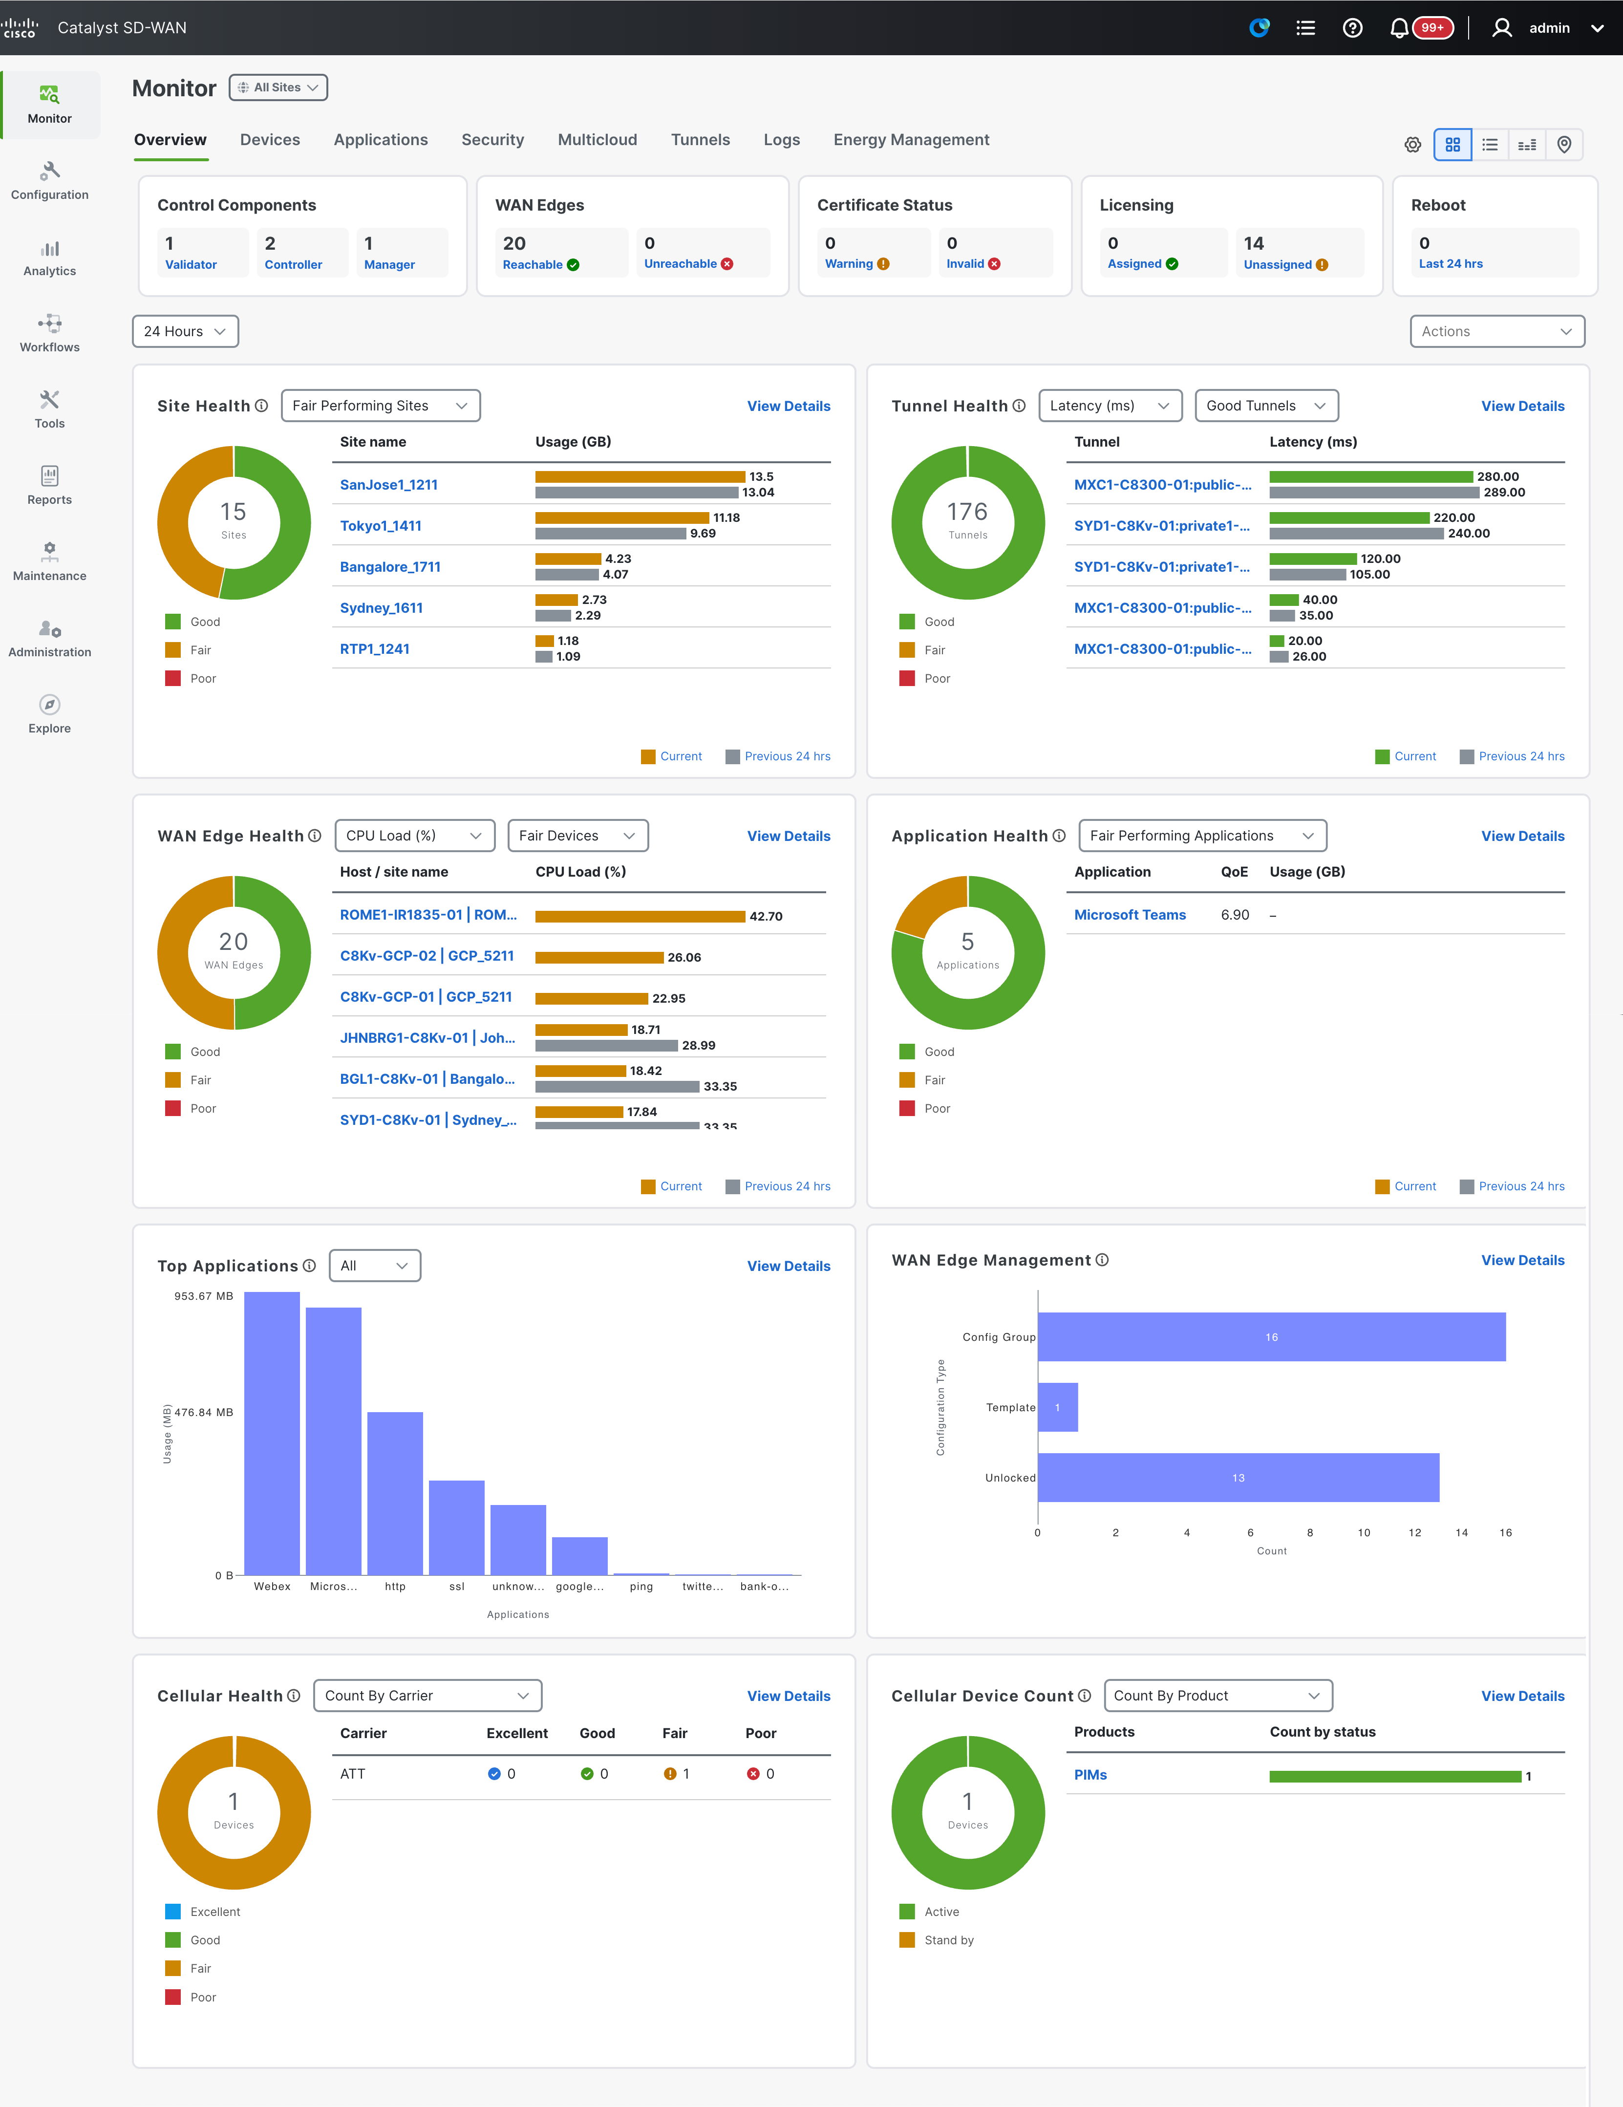Screen dimensions: 1623x2107
Task: Click the admin user profile icon
Action: coord(1501,28)
